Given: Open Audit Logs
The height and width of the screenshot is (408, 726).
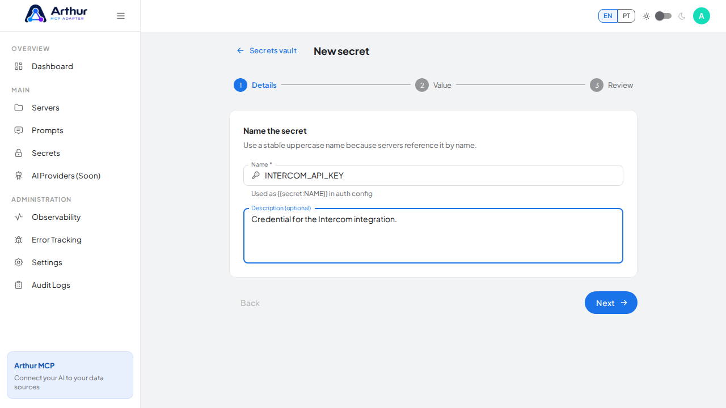Looking at the screenshot, I should (70, 285).
